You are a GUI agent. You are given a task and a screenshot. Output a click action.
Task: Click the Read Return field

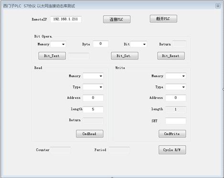93,120
